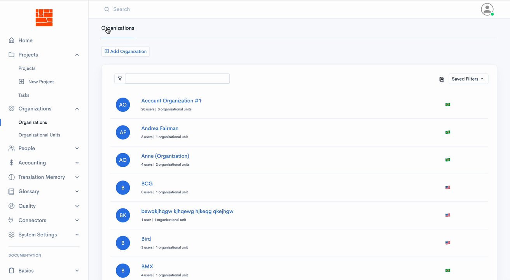Click the B avatar for BCG
Viewport: 510px width, 280px height.
click(x=123, y=187)
